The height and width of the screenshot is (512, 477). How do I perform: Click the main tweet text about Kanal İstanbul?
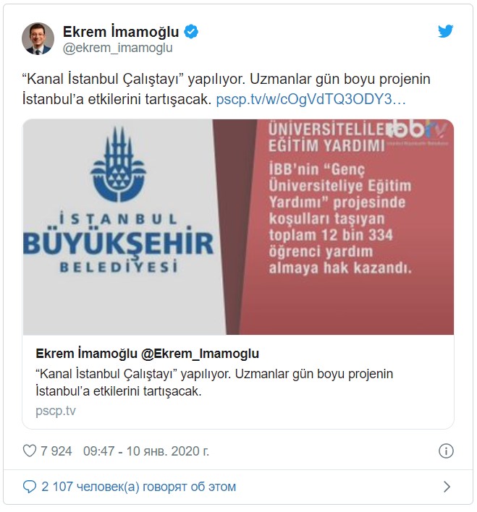(x=227, y=89)
